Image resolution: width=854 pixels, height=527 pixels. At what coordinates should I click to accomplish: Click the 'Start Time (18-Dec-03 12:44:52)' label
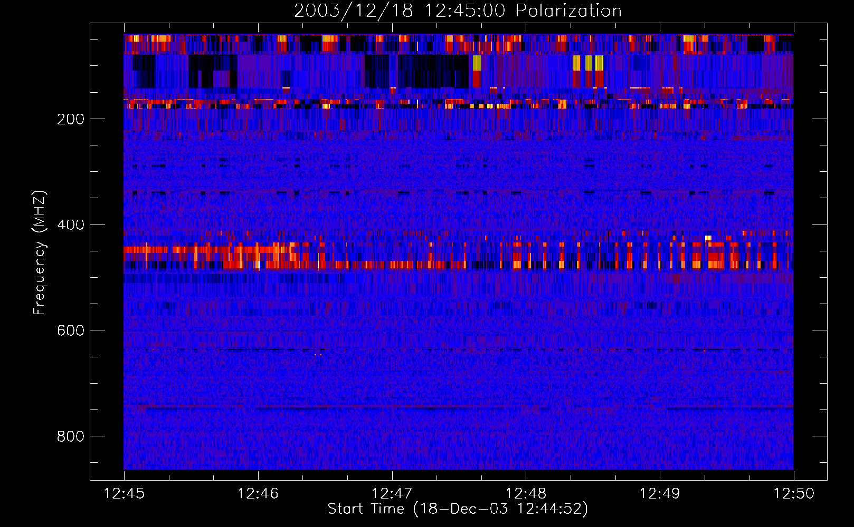coord(458,509)
